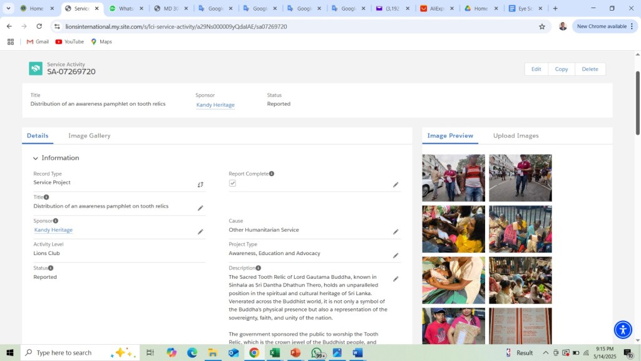Show info tooltip beside Status label
This screenshot has height=361, width=641.
(51, 268)
